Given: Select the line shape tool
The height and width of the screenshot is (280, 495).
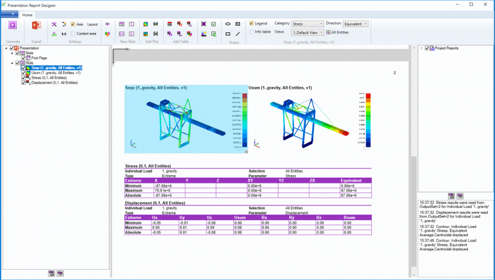Looking at the screenshot, I should pos(238,33).
